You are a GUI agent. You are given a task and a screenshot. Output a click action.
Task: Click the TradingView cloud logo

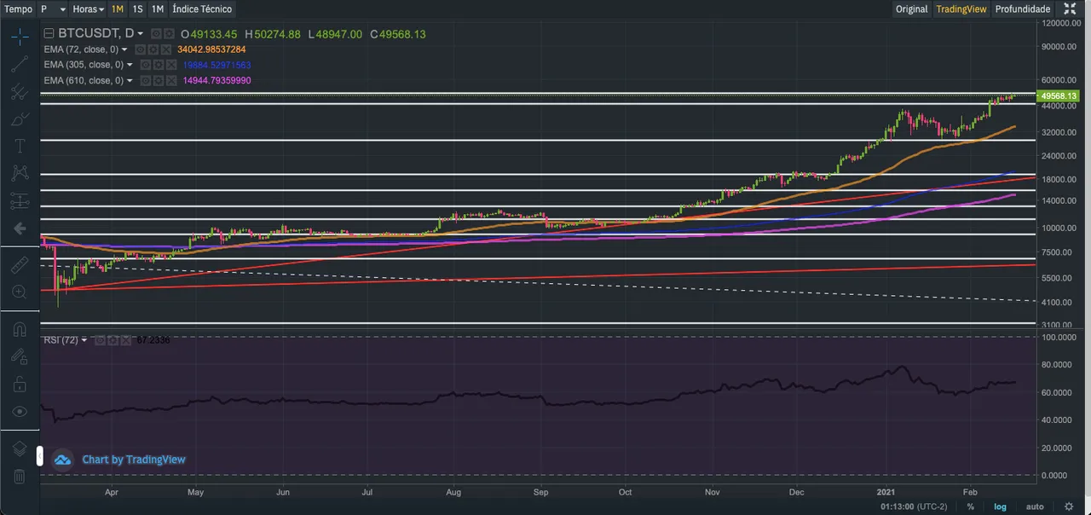pyautogui.click(x=63, y=460)
